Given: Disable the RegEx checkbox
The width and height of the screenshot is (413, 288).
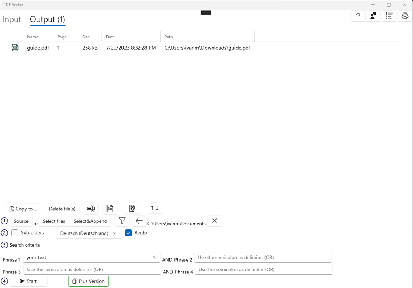Looking at the screenshot, I should [128, 233].
